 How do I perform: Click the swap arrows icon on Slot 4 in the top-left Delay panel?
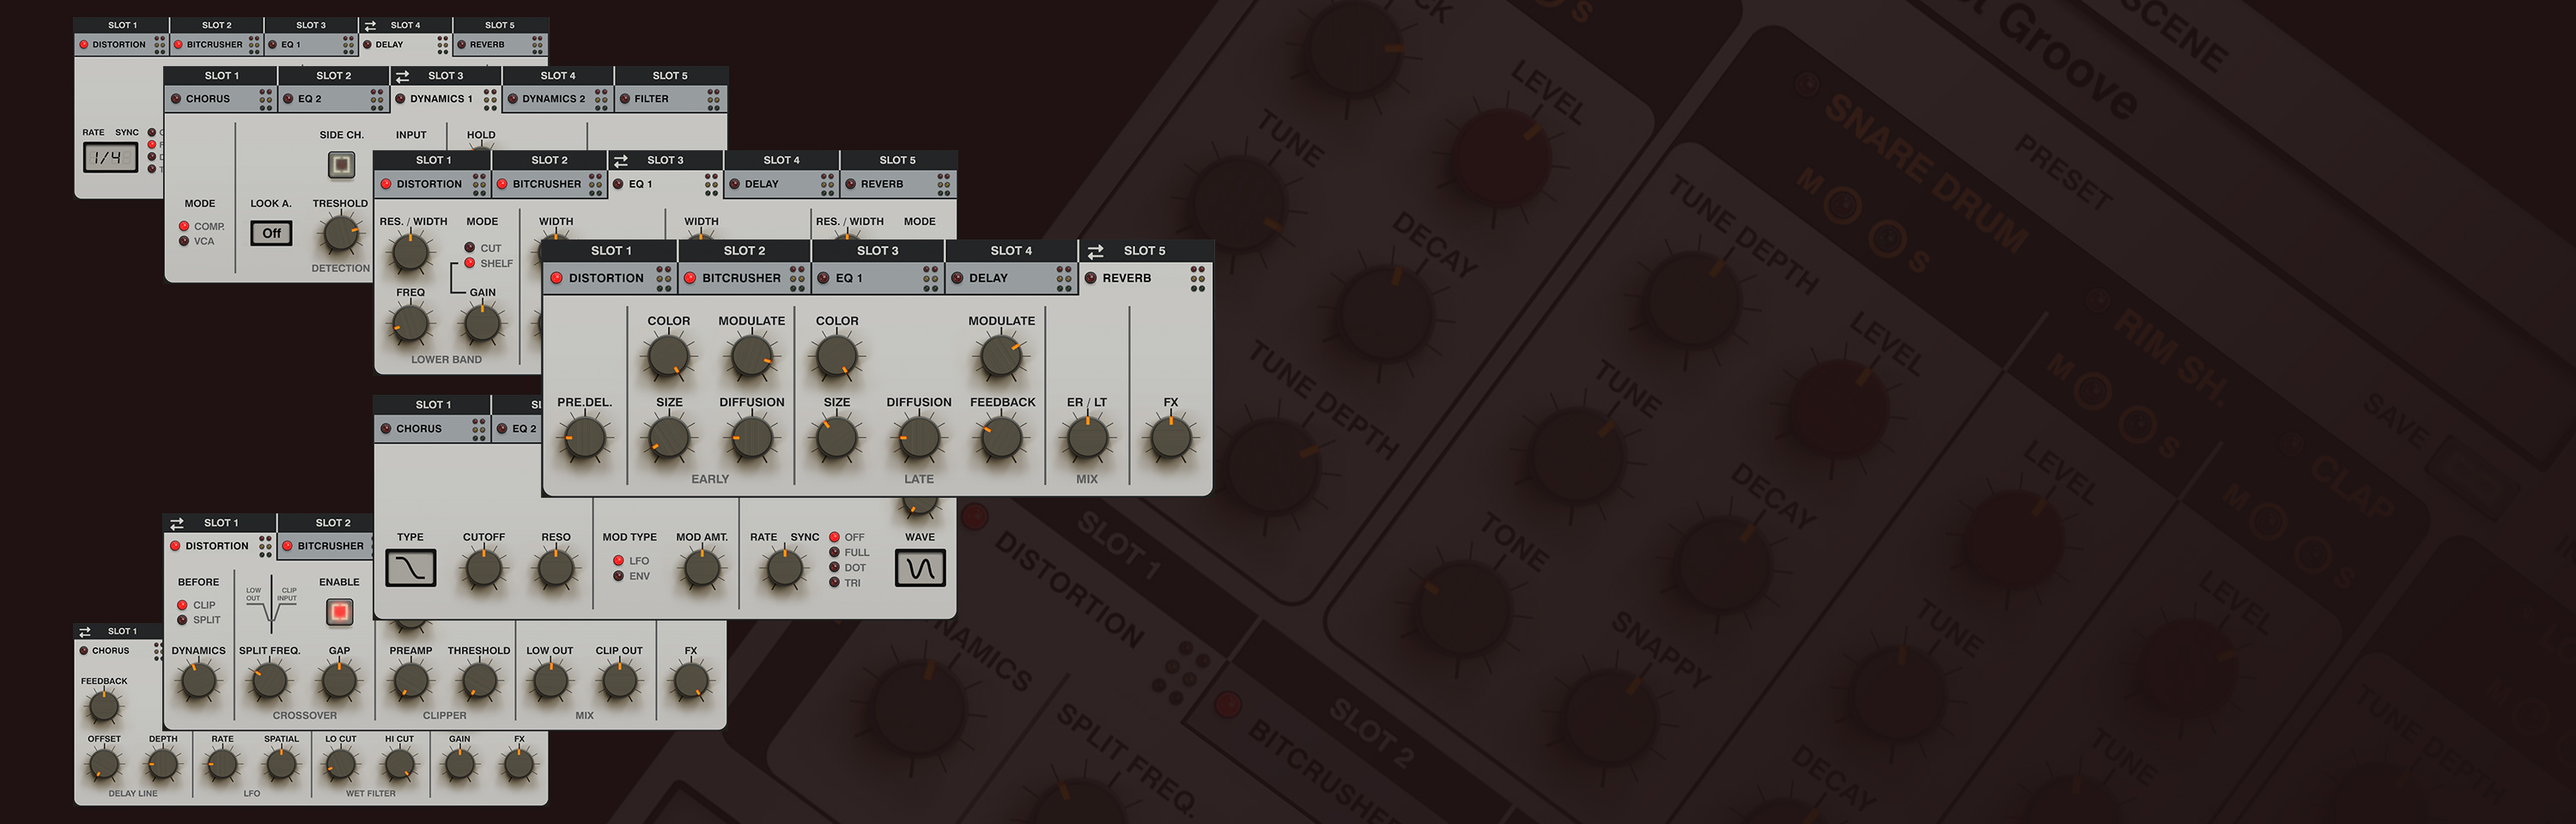pos(370,25)
